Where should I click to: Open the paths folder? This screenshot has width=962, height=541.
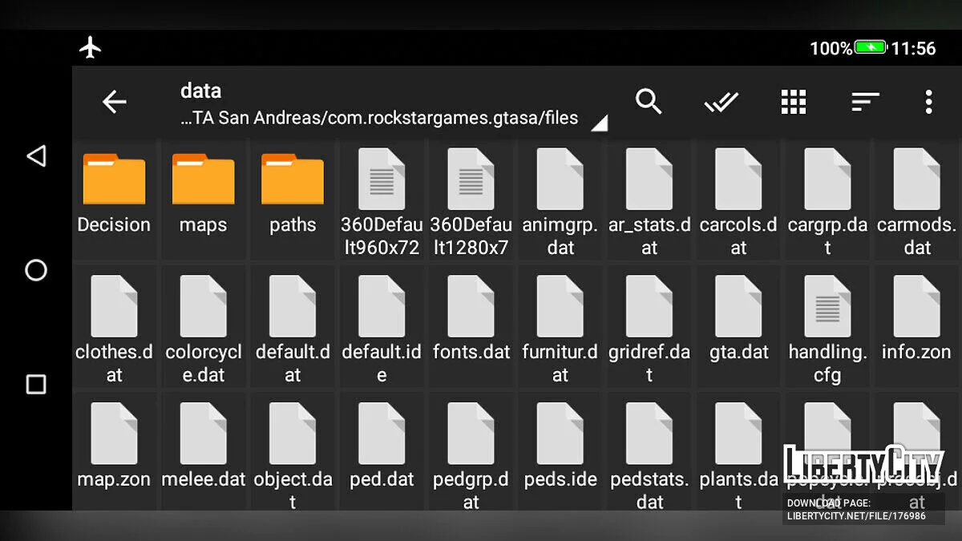click(293, 192)
